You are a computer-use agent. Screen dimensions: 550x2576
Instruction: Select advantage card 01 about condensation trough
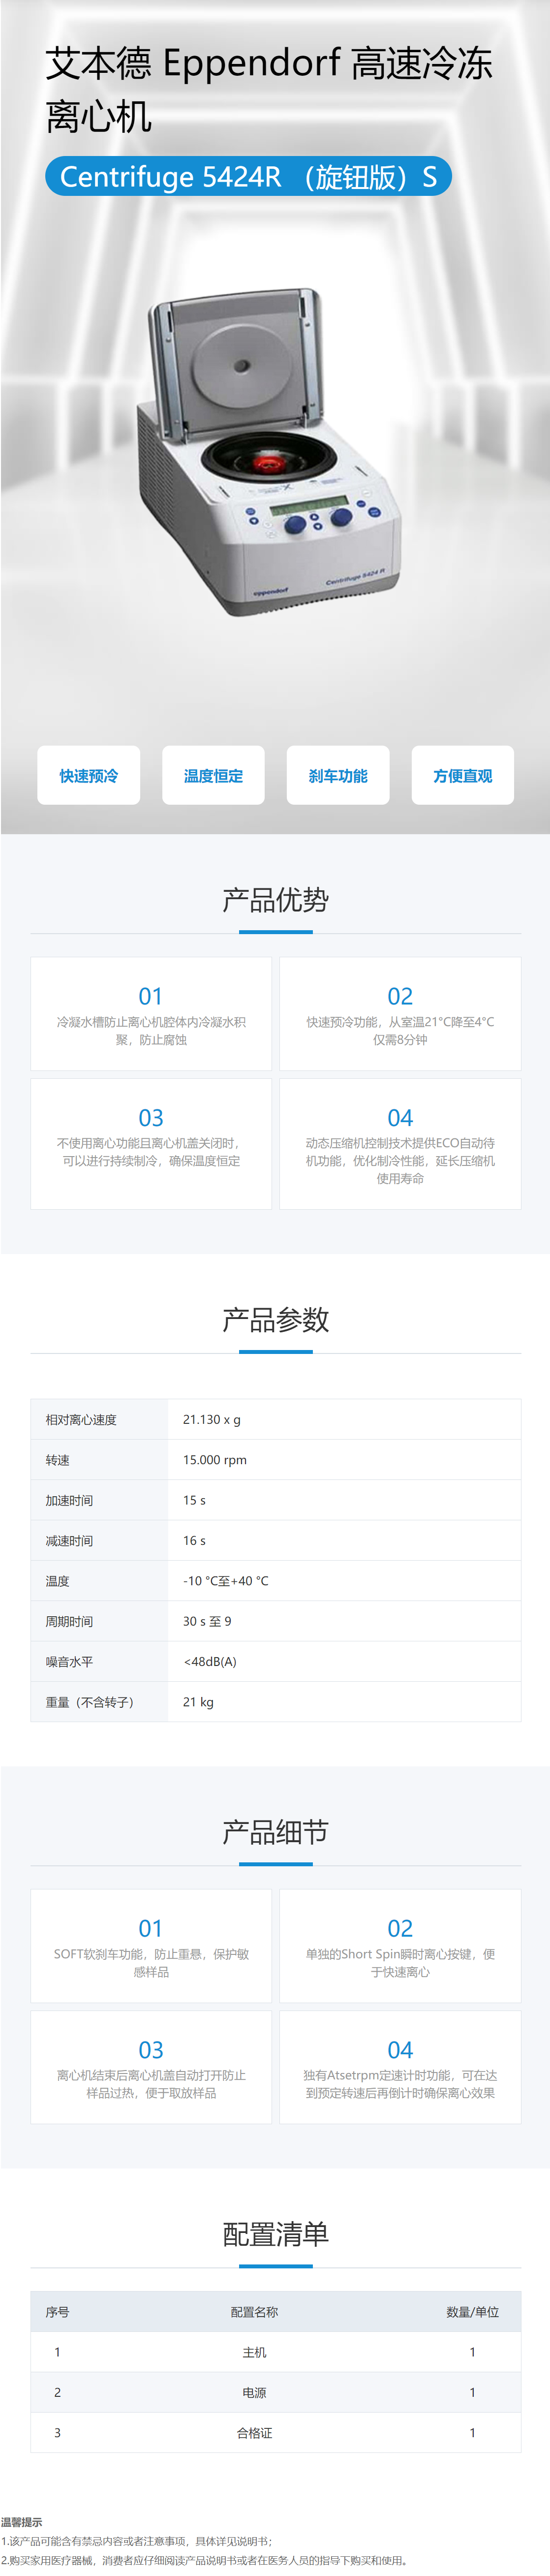pyautogui.click(x=151, y=1014)
